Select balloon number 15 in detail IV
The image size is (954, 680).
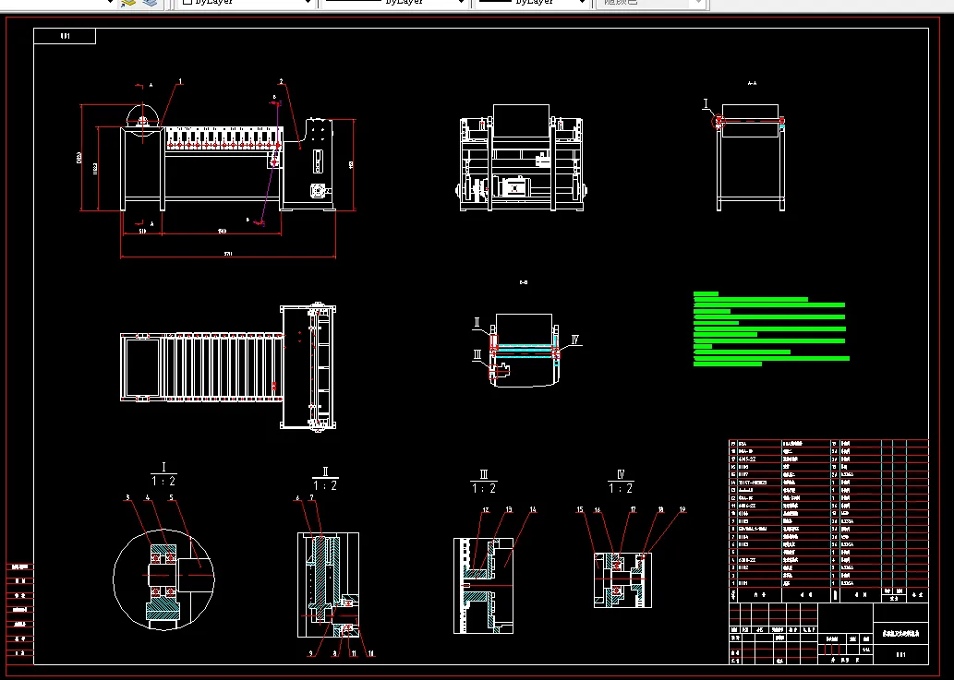pos(580,510)
